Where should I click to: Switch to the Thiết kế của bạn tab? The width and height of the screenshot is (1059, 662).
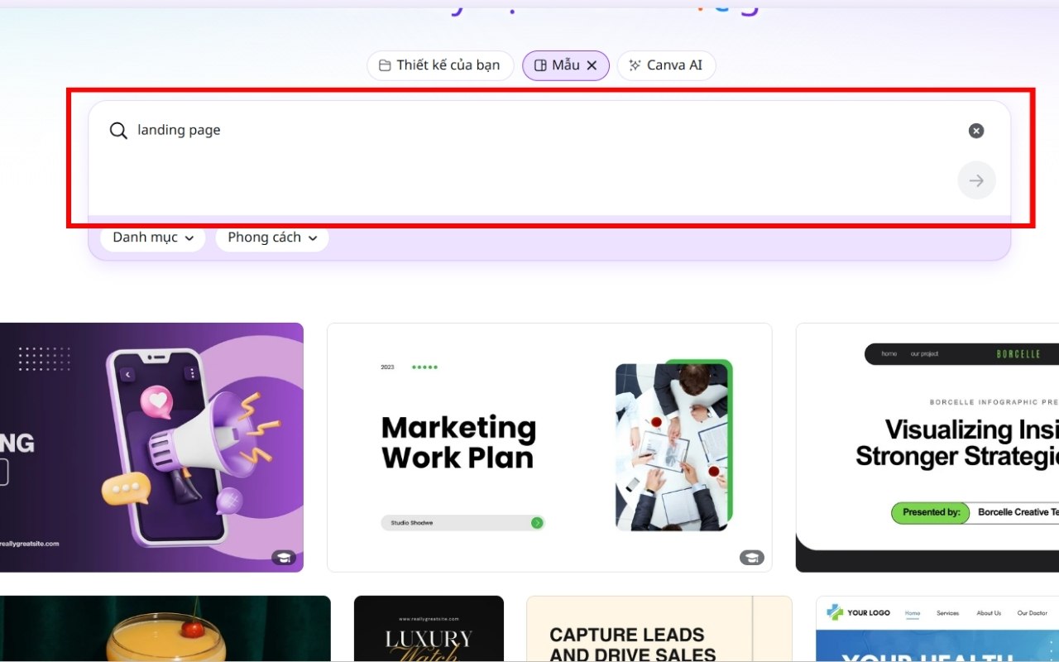pos(440,65)
